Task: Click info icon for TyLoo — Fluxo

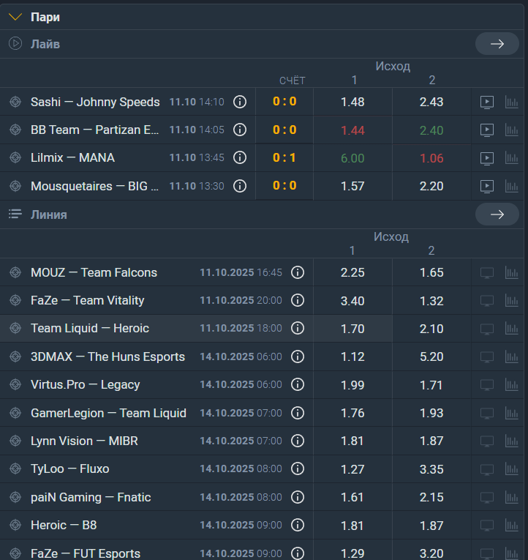Action: tap(297, 468)
